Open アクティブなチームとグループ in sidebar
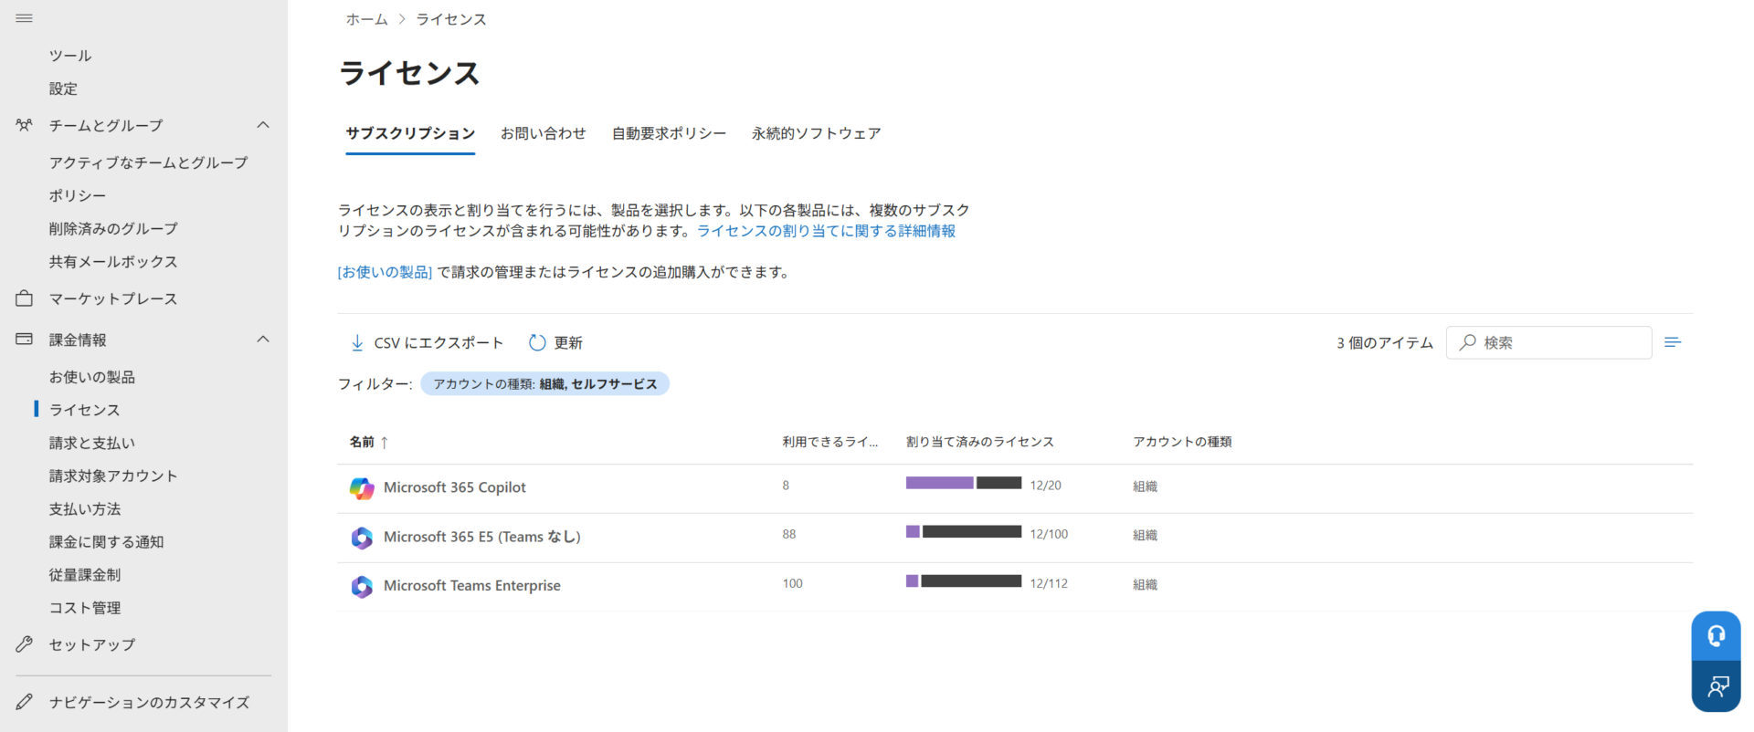This screenshot has height=732, width=1754. click(149, 162)
